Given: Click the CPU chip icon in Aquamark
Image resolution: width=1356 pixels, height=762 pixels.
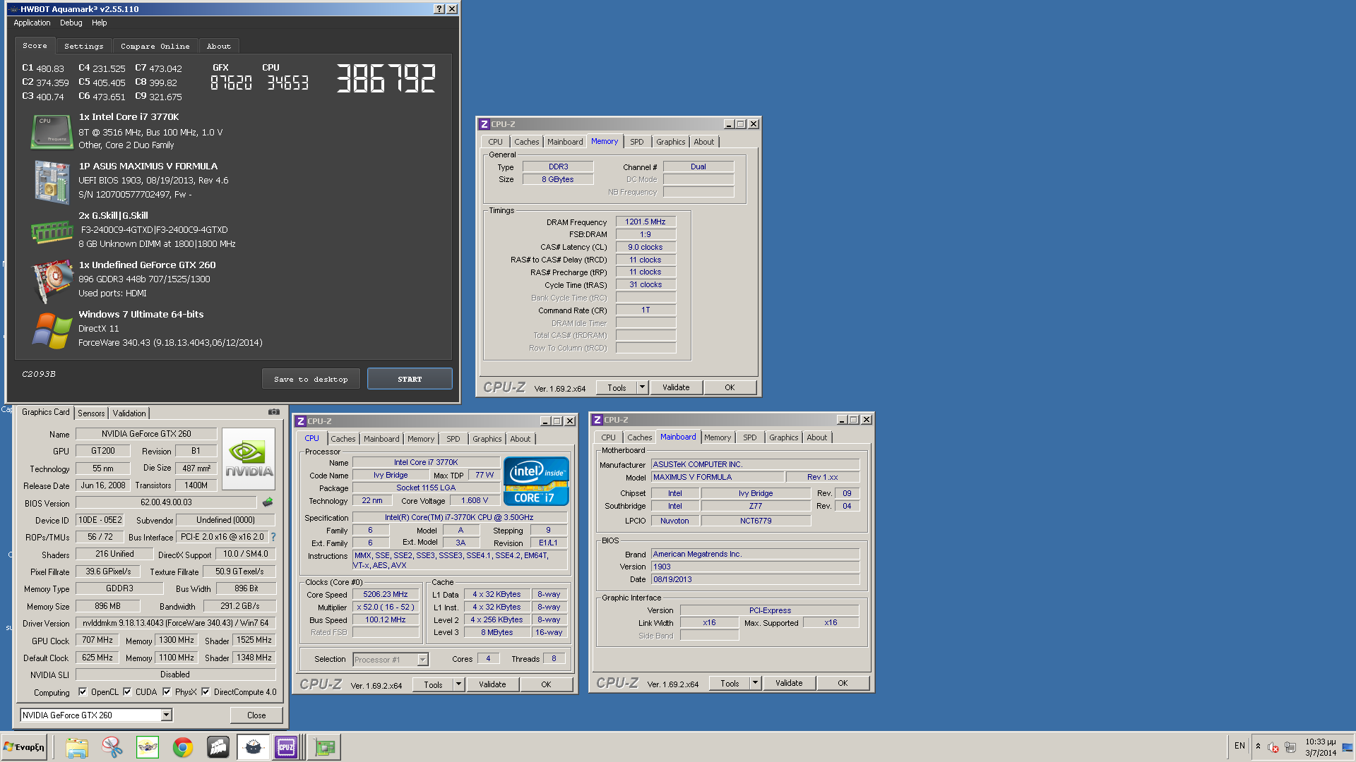Looking at the screenshot, I should (x=52, y=132).
